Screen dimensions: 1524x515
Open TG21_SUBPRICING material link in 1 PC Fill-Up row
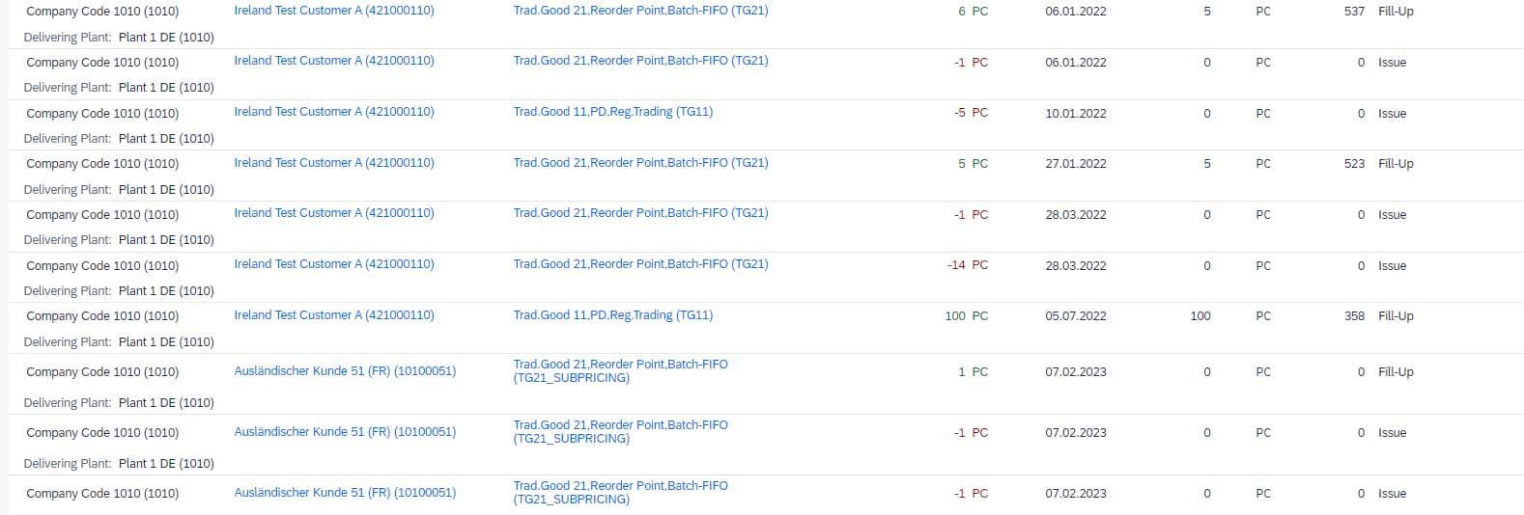tap(620, 371)
